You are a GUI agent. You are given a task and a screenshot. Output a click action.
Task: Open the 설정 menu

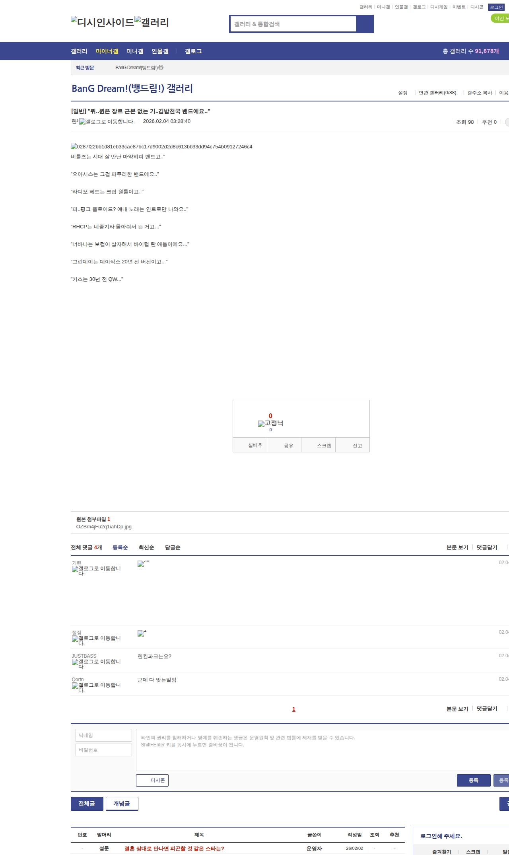[403, 93]
